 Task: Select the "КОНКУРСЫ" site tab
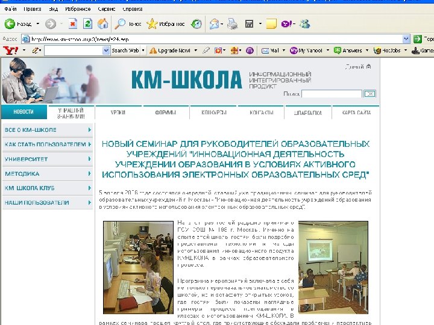pos(213,112)
